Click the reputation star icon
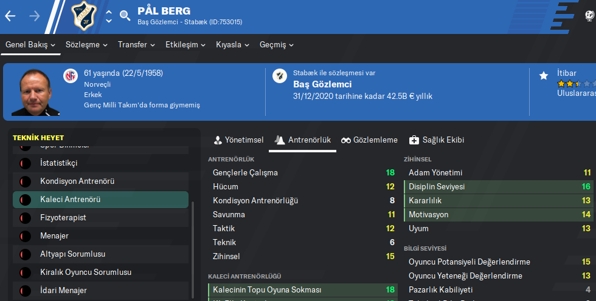596x301 pixels. (x=544, y=76)
